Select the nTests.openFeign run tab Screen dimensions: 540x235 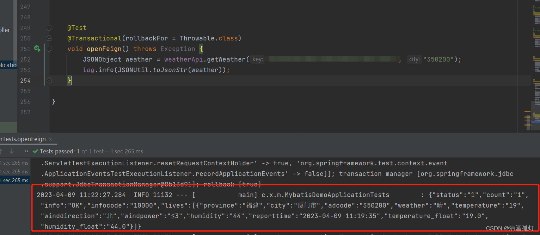23,139
